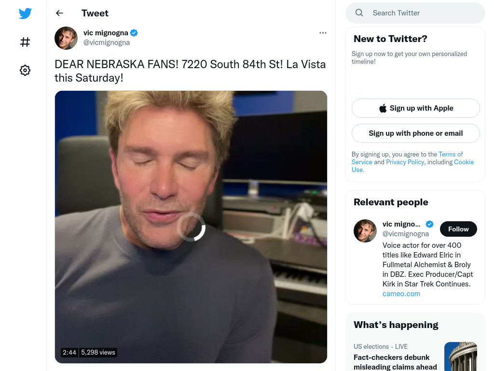
Task: Open the cameo.com profile link
Action: click(401, 294)
